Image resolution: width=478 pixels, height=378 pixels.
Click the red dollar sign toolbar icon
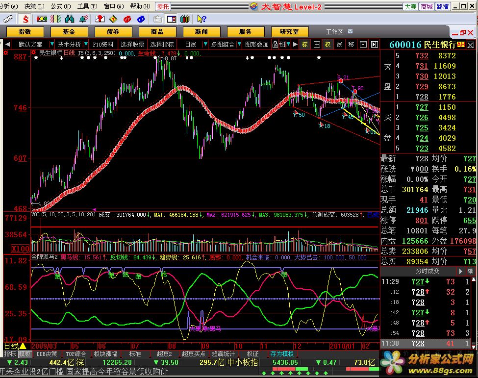click(26, 19)
